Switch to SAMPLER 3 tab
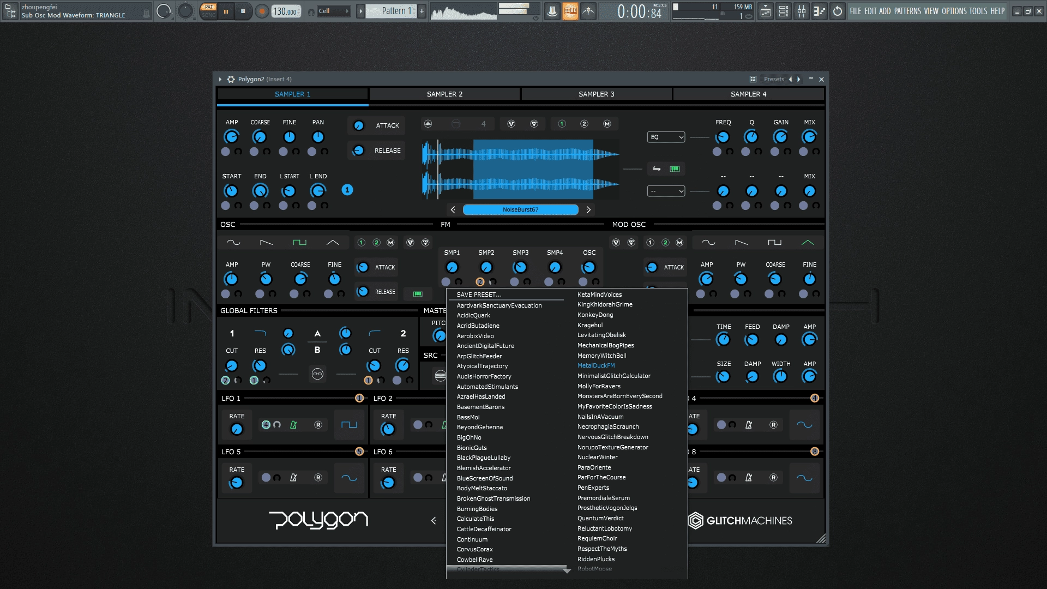 [x=596, y=94]
